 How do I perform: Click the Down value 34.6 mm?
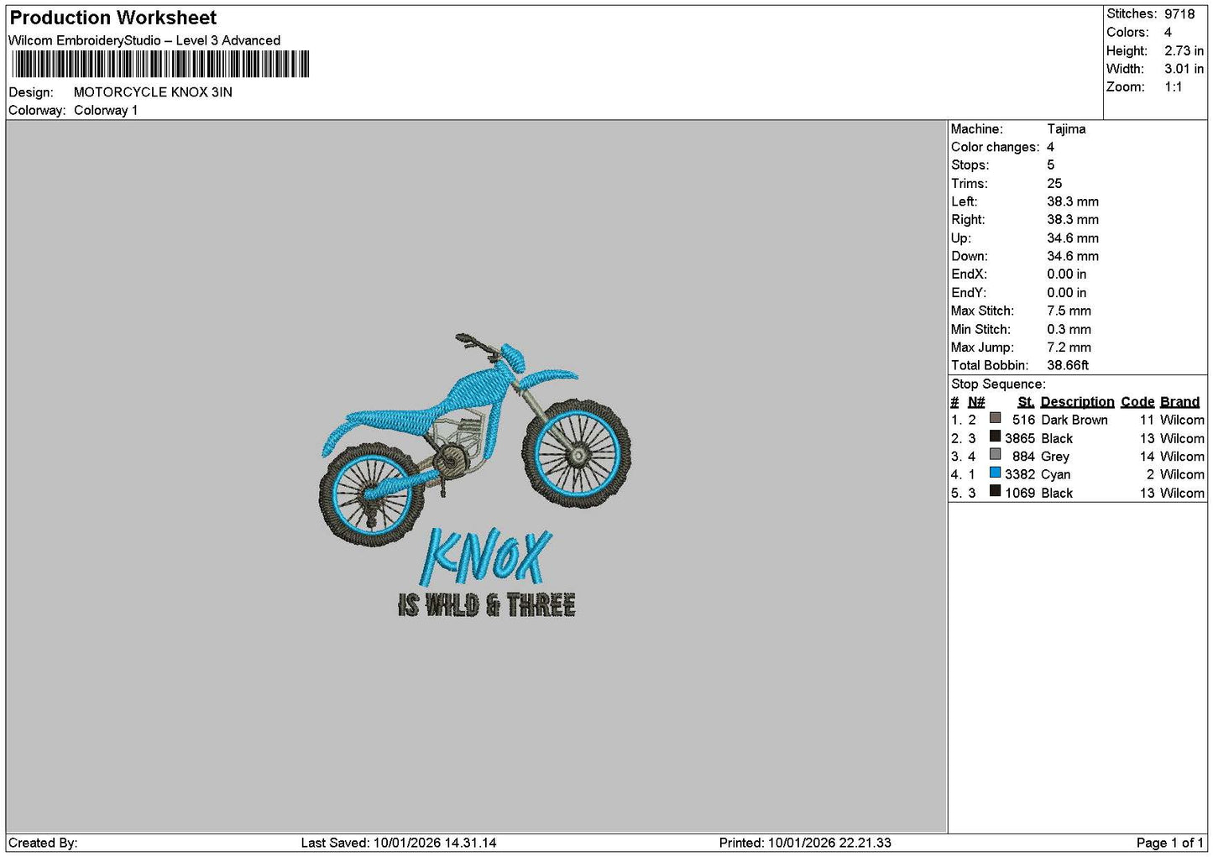click(1073, 257)
